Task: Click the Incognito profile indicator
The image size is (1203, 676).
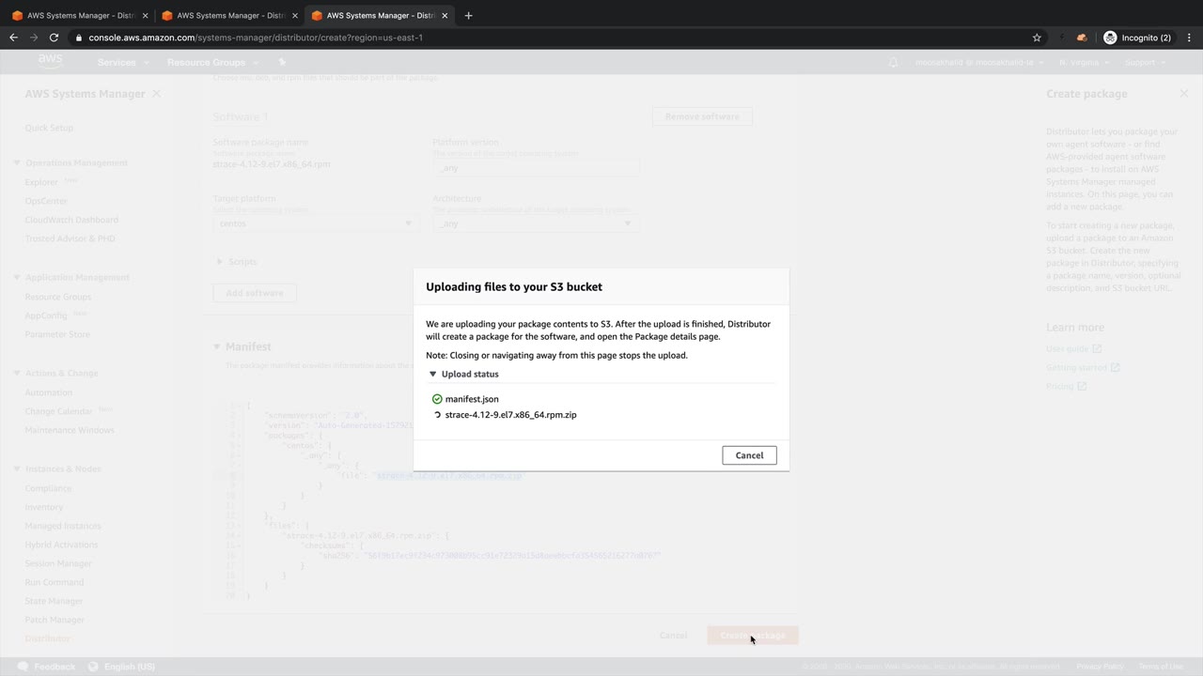Action: pyautogui.click(x=1137, y=38)
